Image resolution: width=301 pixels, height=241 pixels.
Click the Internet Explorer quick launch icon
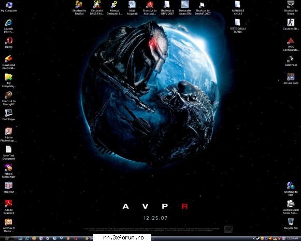point(27,238)
